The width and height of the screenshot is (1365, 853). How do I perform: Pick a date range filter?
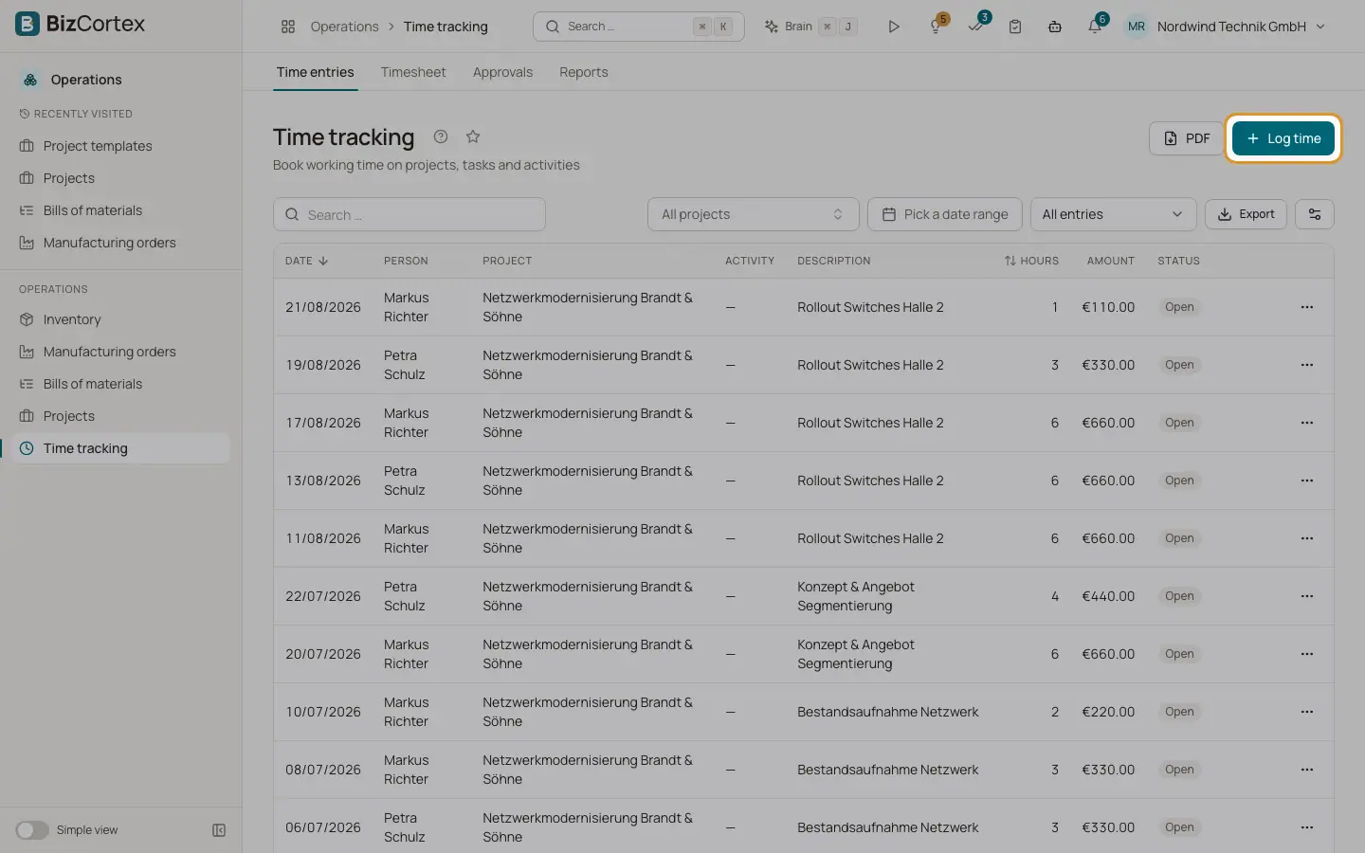click(944, 214)
